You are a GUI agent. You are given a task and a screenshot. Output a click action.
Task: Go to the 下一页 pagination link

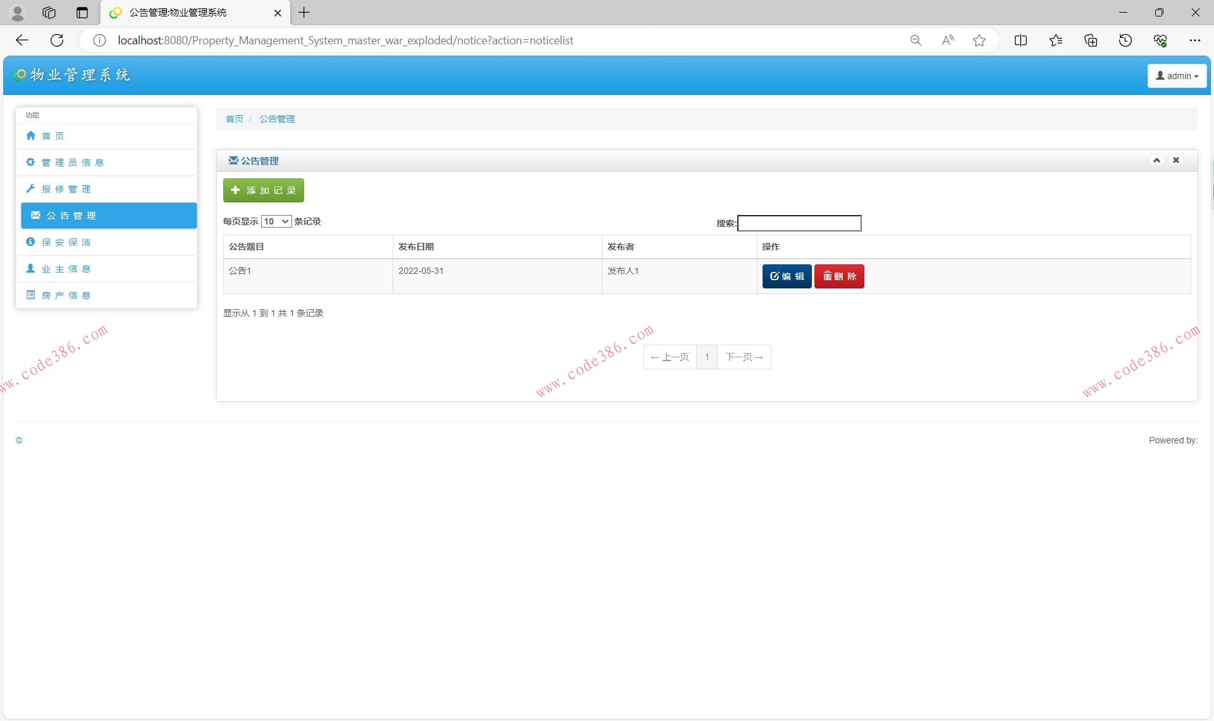(x=744, y=357)
